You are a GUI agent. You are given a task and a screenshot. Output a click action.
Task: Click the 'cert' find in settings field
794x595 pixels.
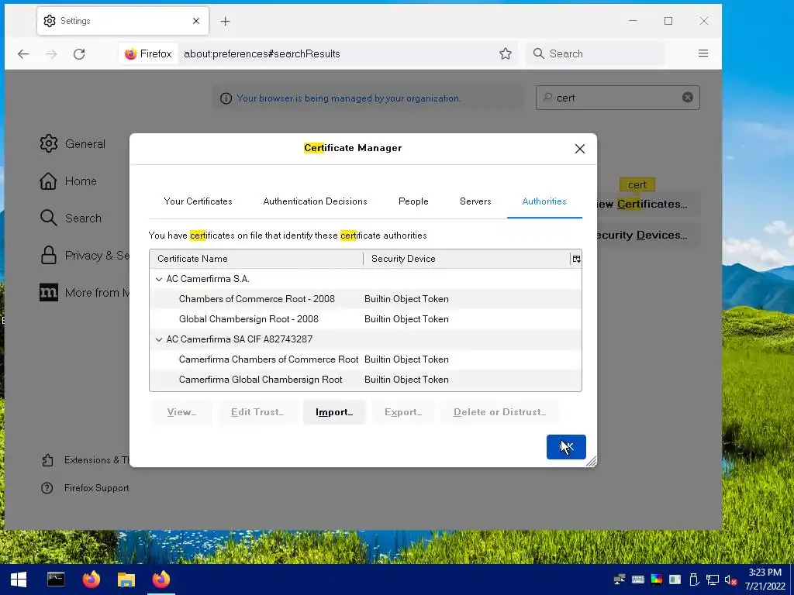[617, 98]
